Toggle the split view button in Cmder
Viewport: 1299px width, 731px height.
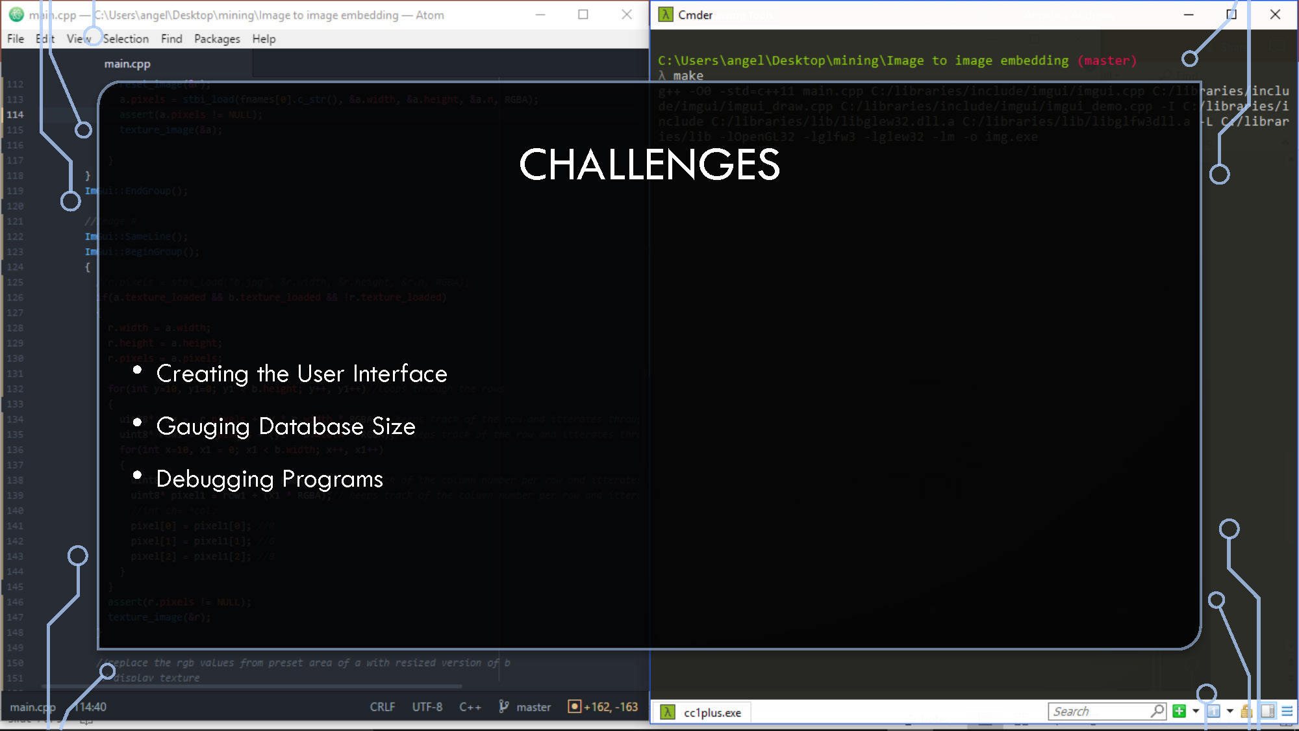pyautogui.click(x=1267, y=711)
